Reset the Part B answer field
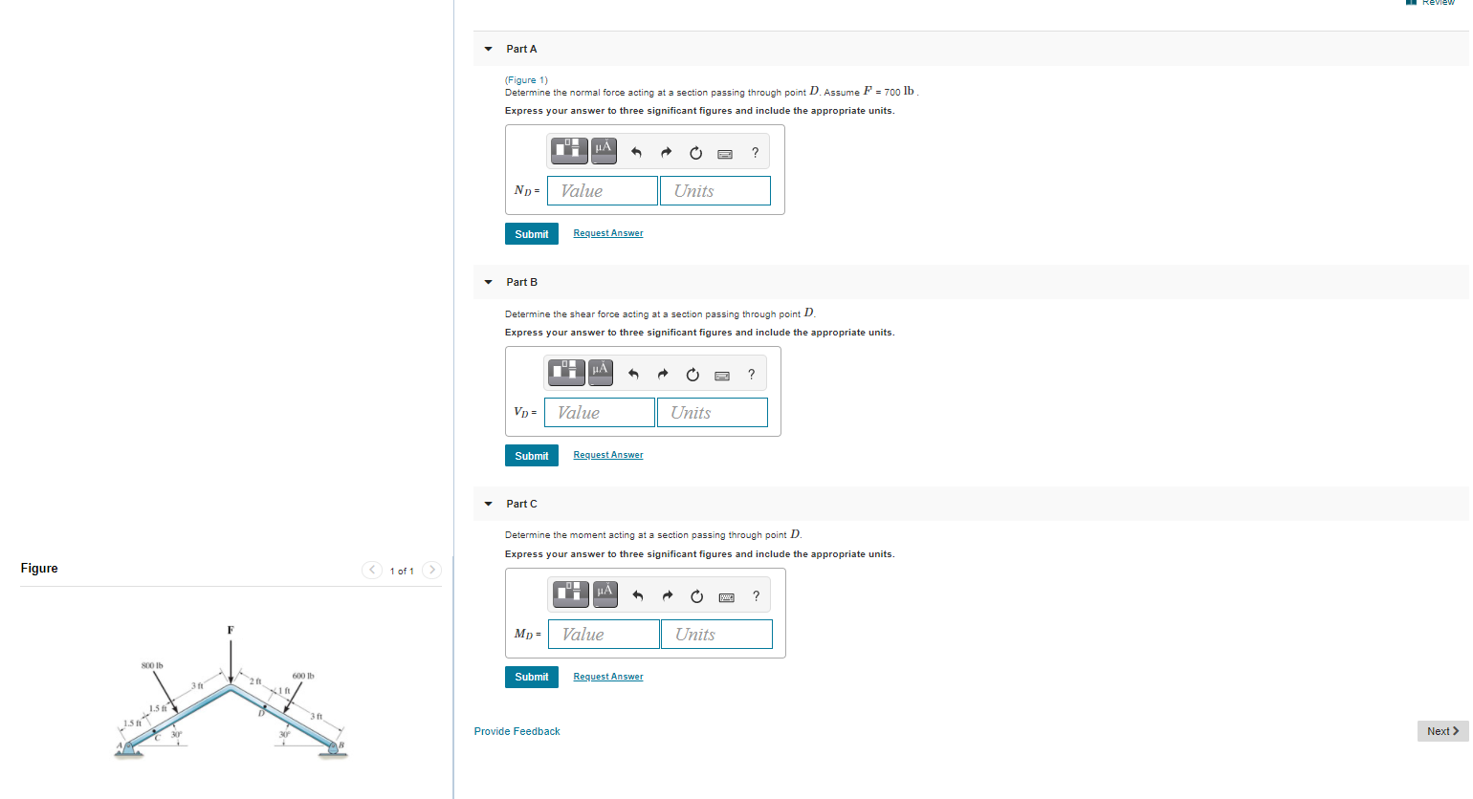This screenshot has height=799, width=1473. [693, 375]
